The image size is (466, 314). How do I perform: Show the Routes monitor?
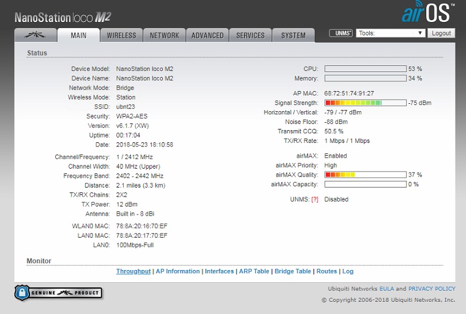pyautogui.click(x=326, y=271)
